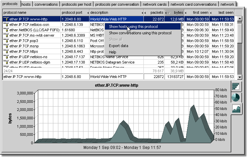Open the network card conversations tab
The width and height of the screenshot is (248, 158).
tap(194, 4)
